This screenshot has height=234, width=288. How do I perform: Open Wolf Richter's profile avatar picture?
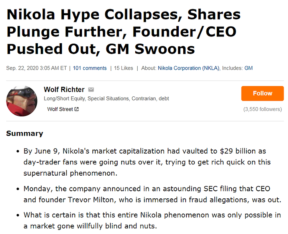pos(22,101)
